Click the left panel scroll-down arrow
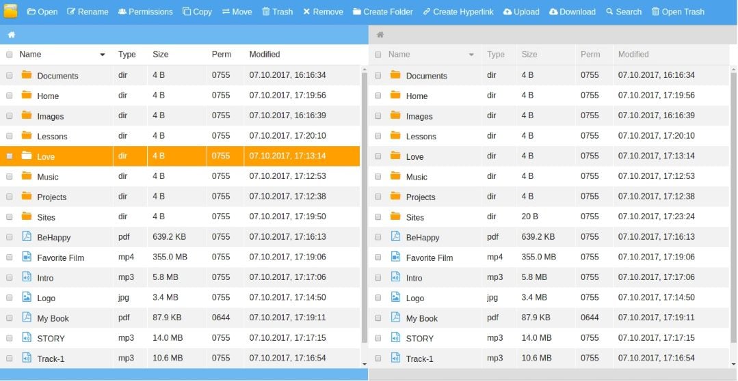 pos(365,364)
